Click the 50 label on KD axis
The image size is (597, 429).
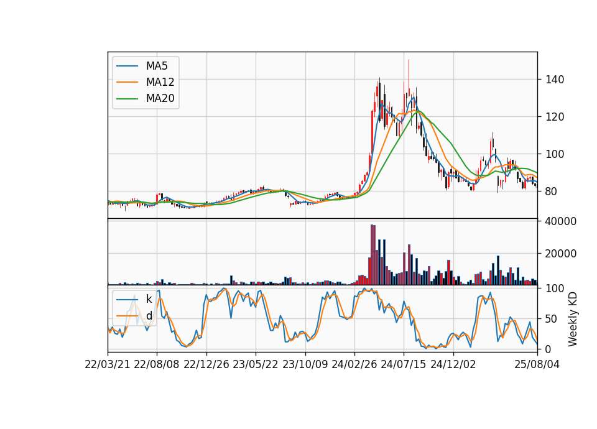click(551, 319)
